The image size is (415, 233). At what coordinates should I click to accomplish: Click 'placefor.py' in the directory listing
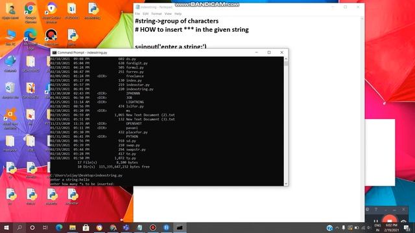[x=137, y=132]
